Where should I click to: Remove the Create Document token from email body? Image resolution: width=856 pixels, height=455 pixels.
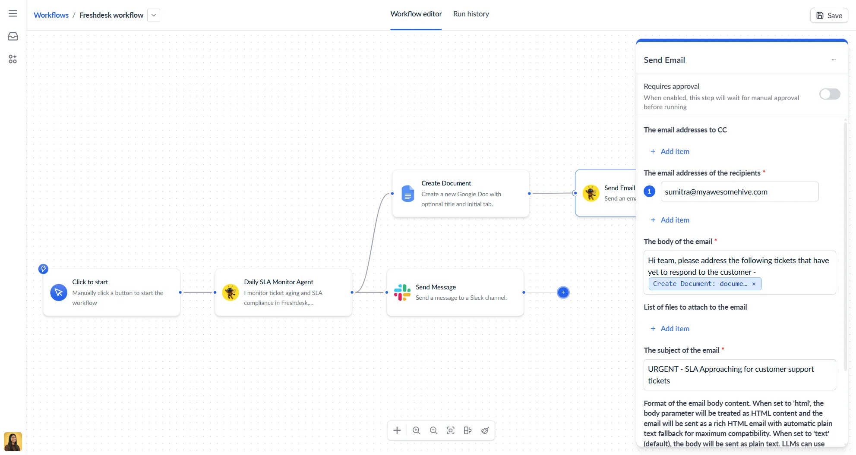tap(754, 284)
